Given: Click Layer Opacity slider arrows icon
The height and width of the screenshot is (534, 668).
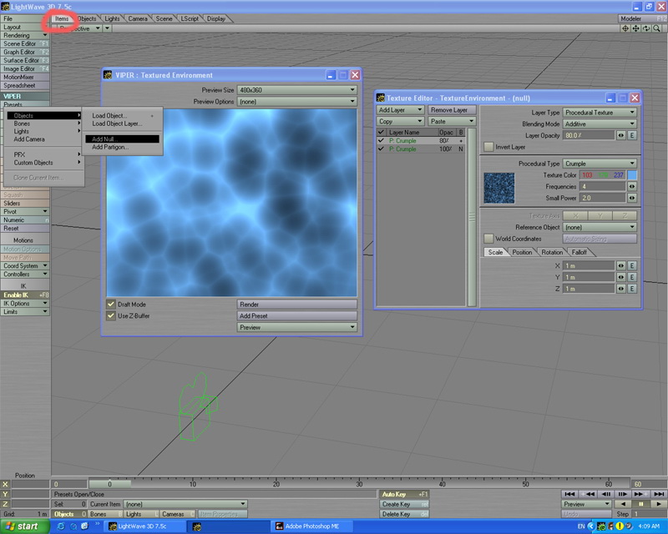Looking at the screenshot, I should click(x=621, y=135).
